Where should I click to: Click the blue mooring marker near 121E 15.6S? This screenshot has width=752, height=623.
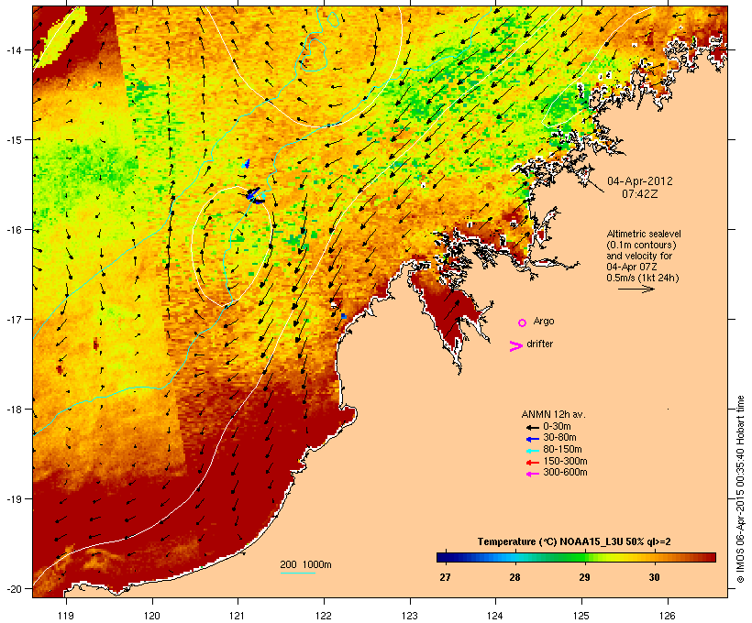click(255, 195)
